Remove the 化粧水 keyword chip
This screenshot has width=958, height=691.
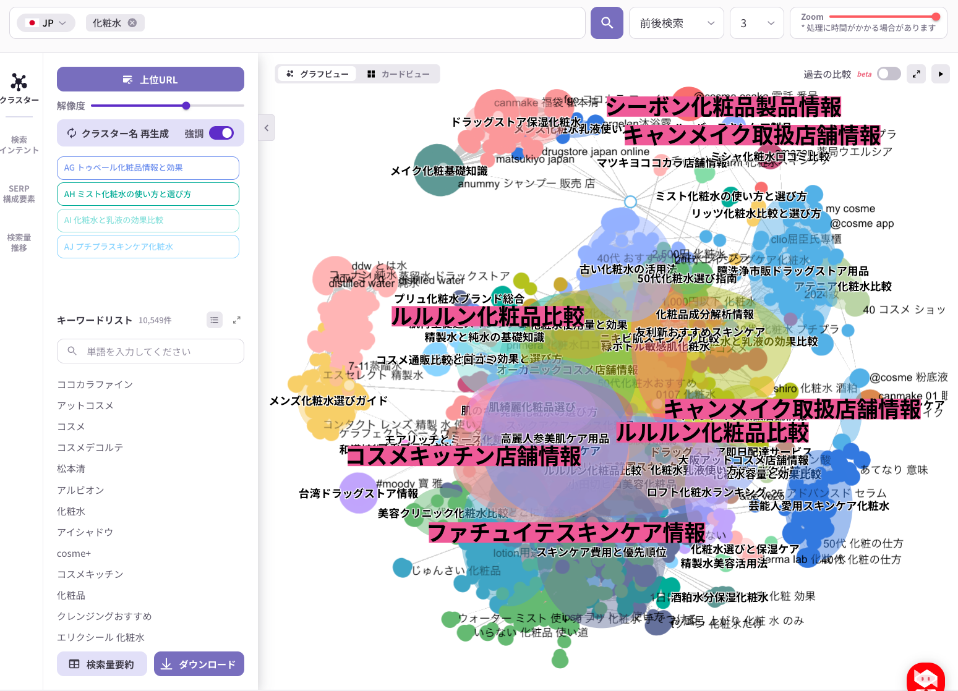132,23
